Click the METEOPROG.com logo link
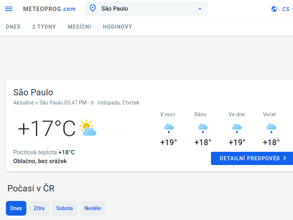 pos(49,9)
